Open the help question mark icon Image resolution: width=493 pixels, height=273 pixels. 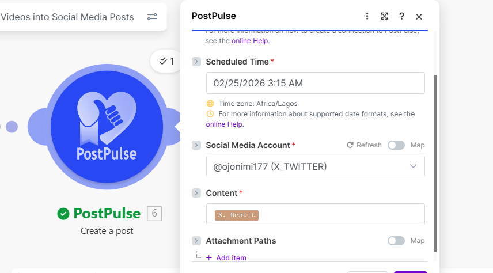401,16
